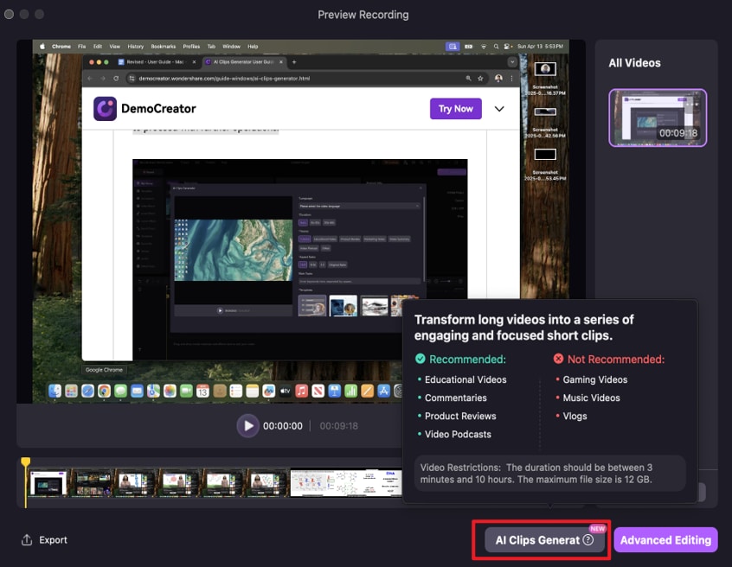Image resolution: width=732 pixels, height=567 pixels.
Task: Click "Video Podcasts" in the tooltip
Action: [x=458, y=434]
